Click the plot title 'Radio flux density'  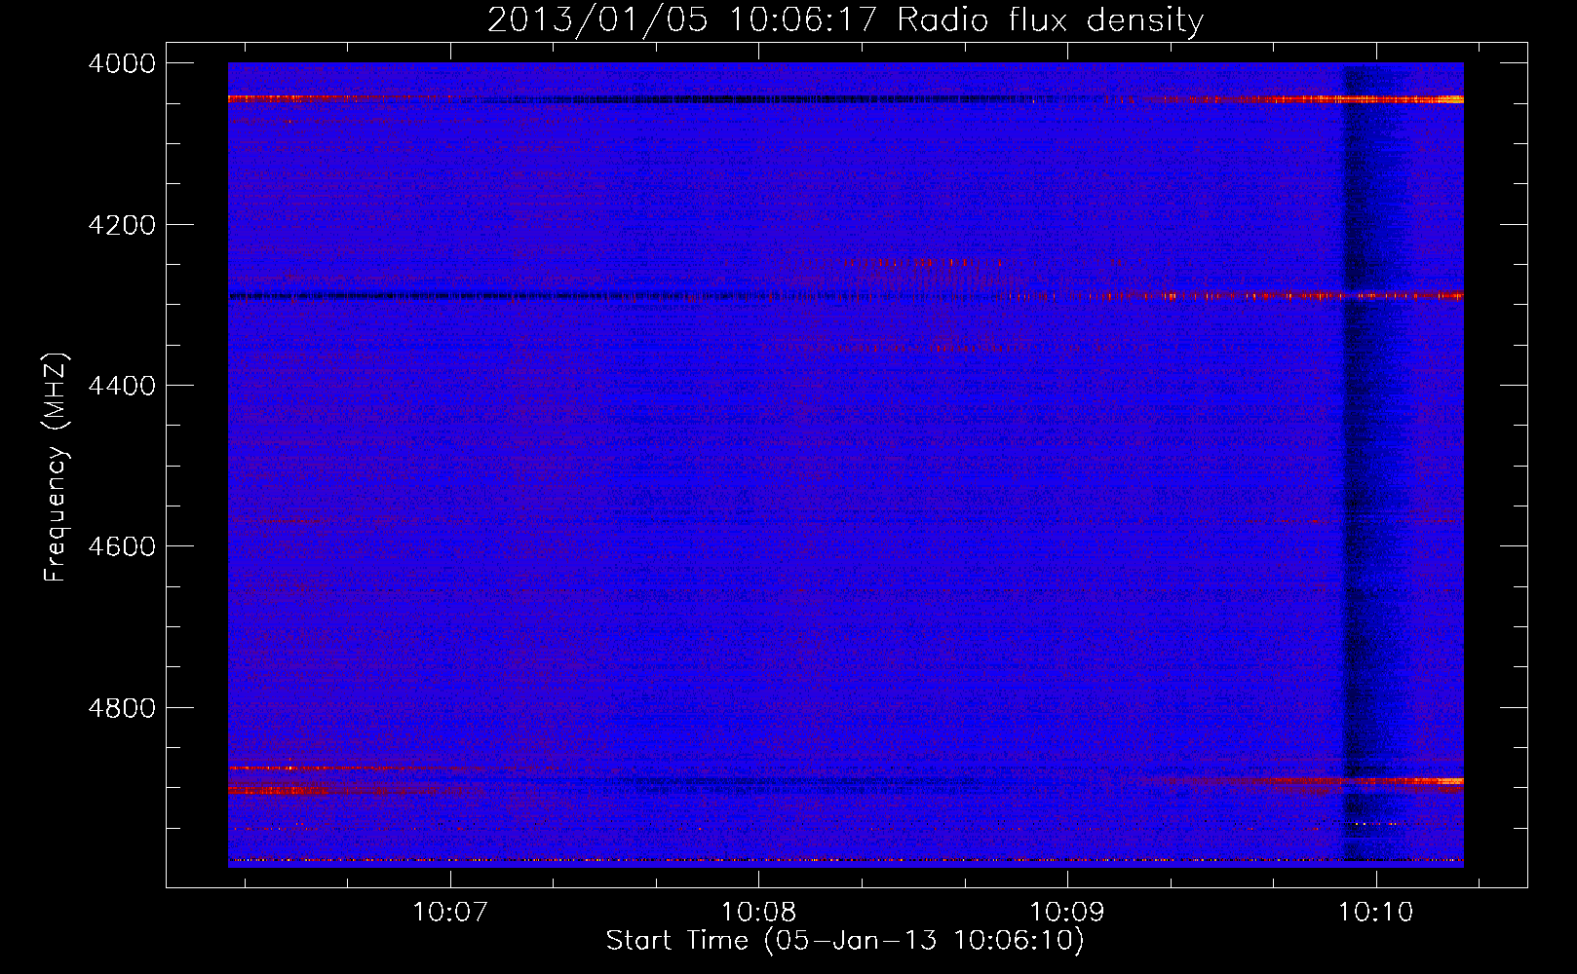click(1051, 20)
